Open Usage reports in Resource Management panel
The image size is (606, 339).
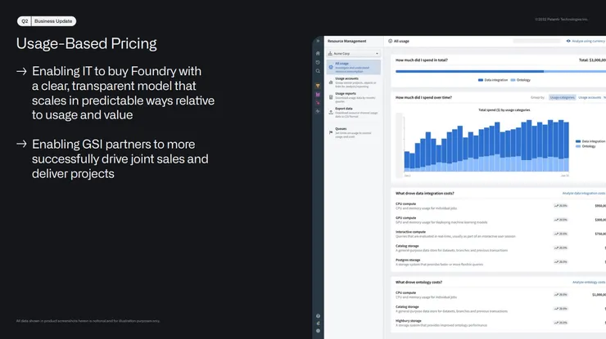click(x=354, y=97)
